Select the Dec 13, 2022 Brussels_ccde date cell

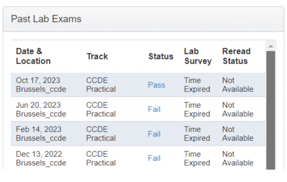(x=41, y=158)
